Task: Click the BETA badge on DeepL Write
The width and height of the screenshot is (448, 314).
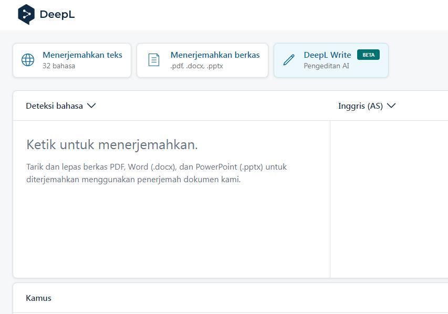Action: (368, 55)
